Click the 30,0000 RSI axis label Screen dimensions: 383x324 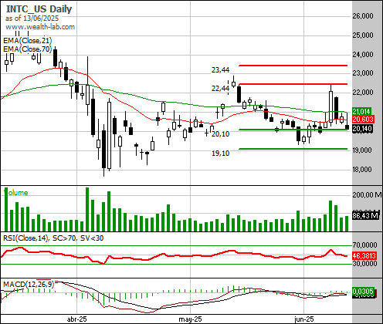[364, 264]
